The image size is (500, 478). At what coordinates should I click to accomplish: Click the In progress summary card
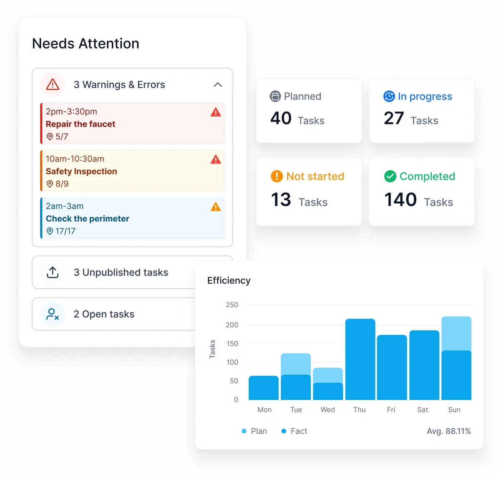point(422,110)
